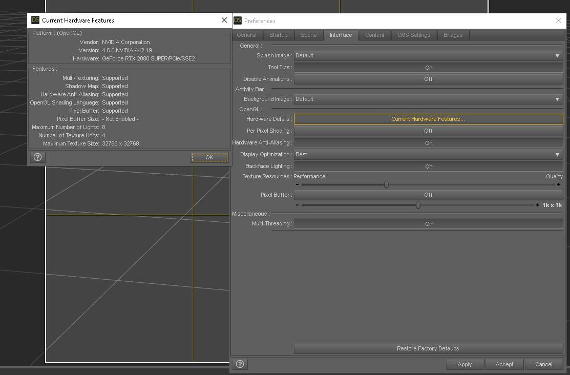570x375 pixels.
Task: Click Texture Resources slider handle
Action: pyautogui.click(x=386, y=184)
